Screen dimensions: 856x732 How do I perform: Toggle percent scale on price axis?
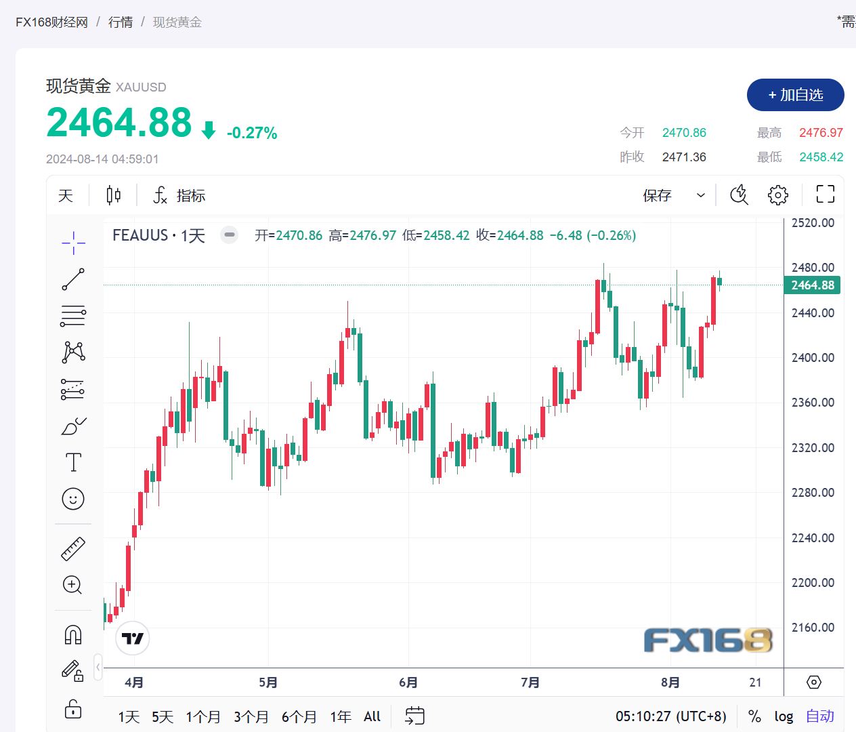coord(754,716)
